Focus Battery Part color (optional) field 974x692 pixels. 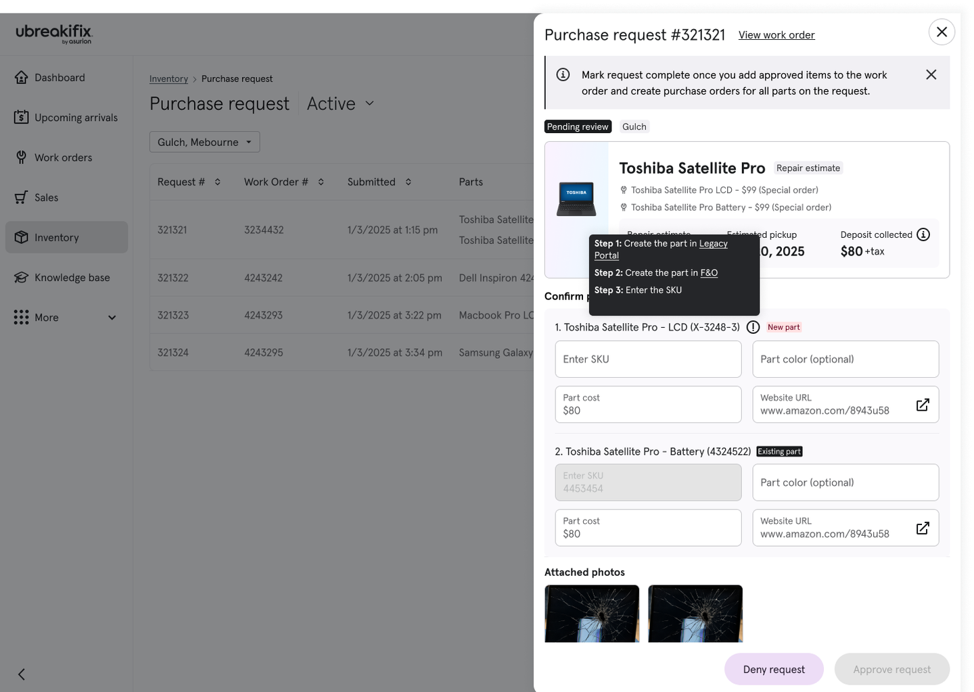tap(845, 482)
